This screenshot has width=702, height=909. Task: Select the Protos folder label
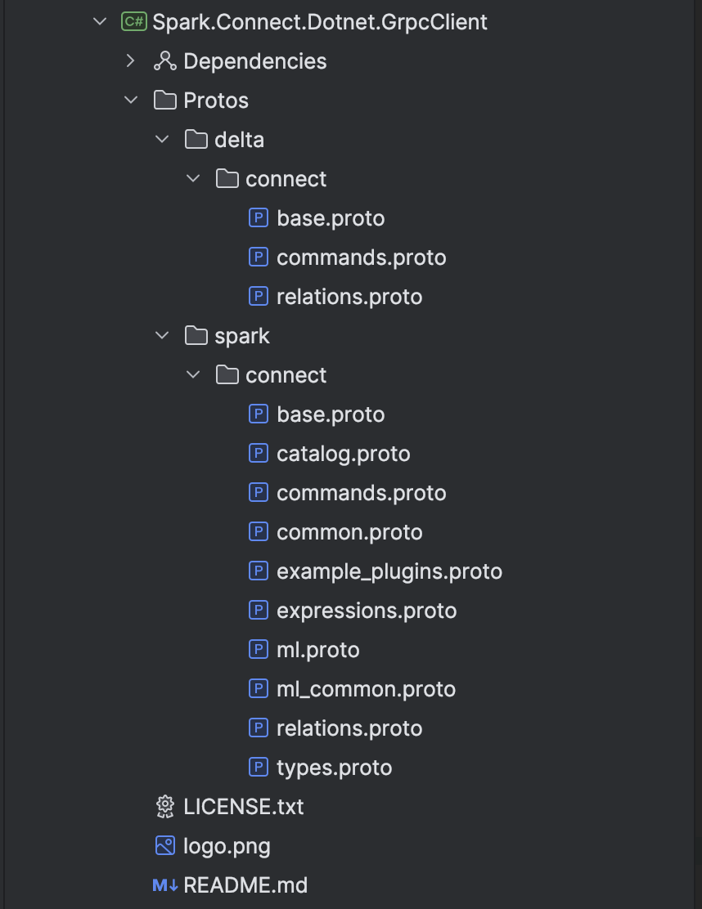tap(216, 101)
